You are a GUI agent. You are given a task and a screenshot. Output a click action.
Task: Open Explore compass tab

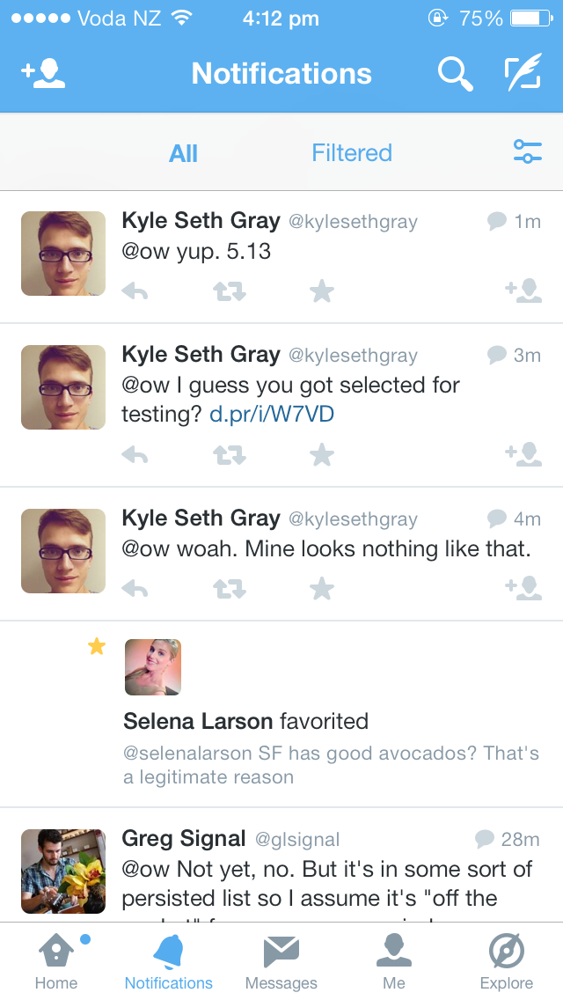pyautogui.click(x=507, y=960)
